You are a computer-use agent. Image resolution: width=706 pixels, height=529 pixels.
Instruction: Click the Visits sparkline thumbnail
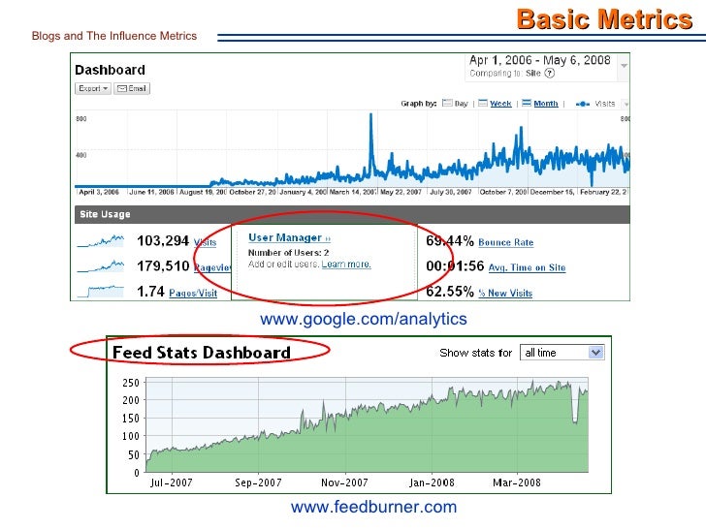click(101, 241)
